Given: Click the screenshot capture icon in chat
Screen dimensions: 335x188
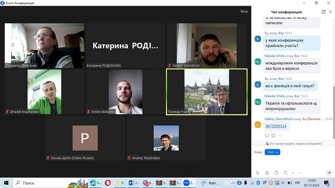Looking at the screenshot, I should [286, 173].
